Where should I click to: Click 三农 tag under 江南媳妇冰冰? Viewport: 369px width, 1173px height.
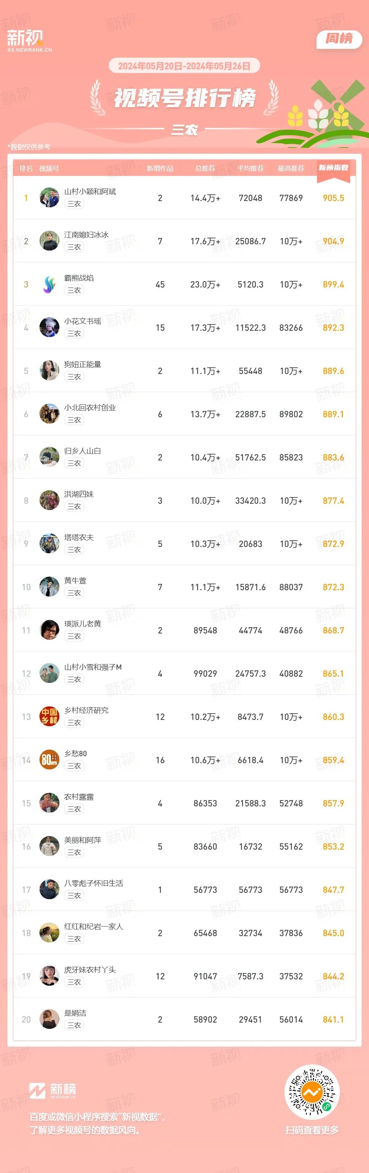coord(74,247)
